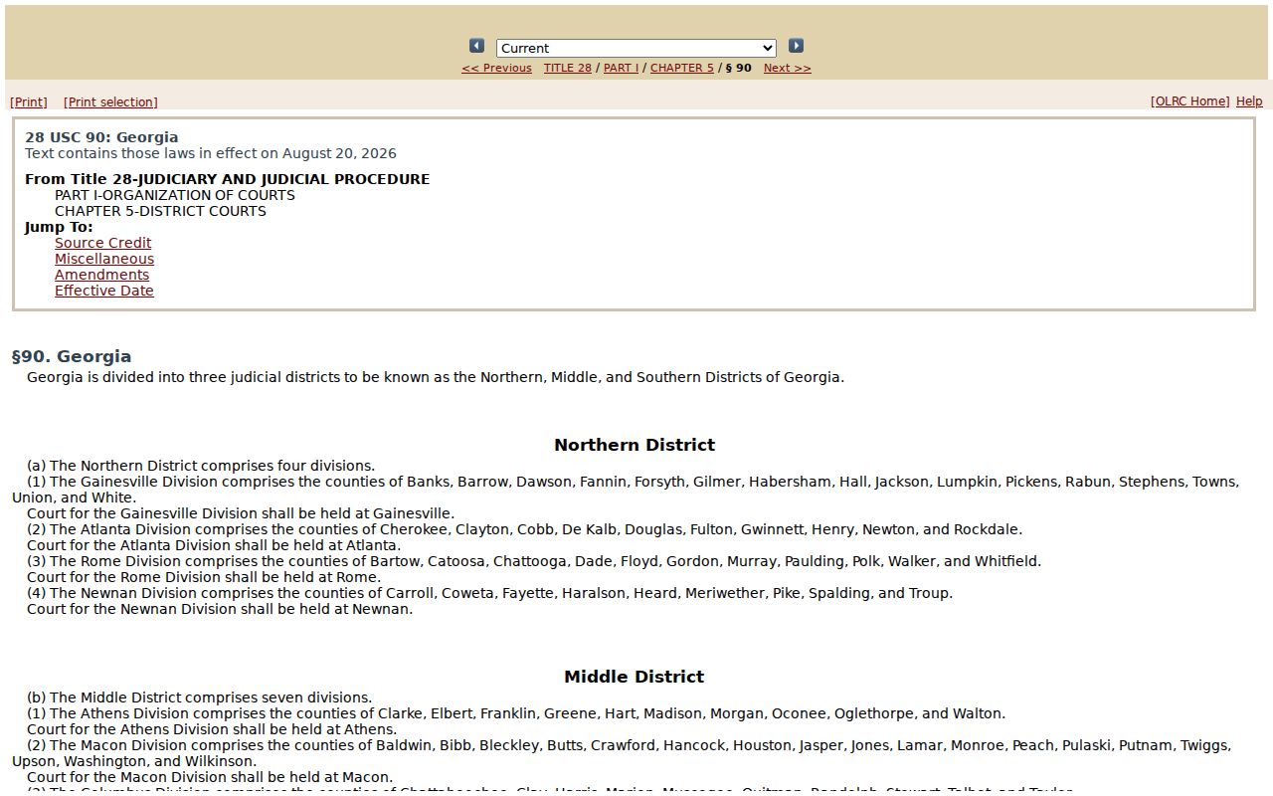The width and height of the screenshot is (1273, 796).
Task: Jump to Source Credit
Action: pos(103,243)
